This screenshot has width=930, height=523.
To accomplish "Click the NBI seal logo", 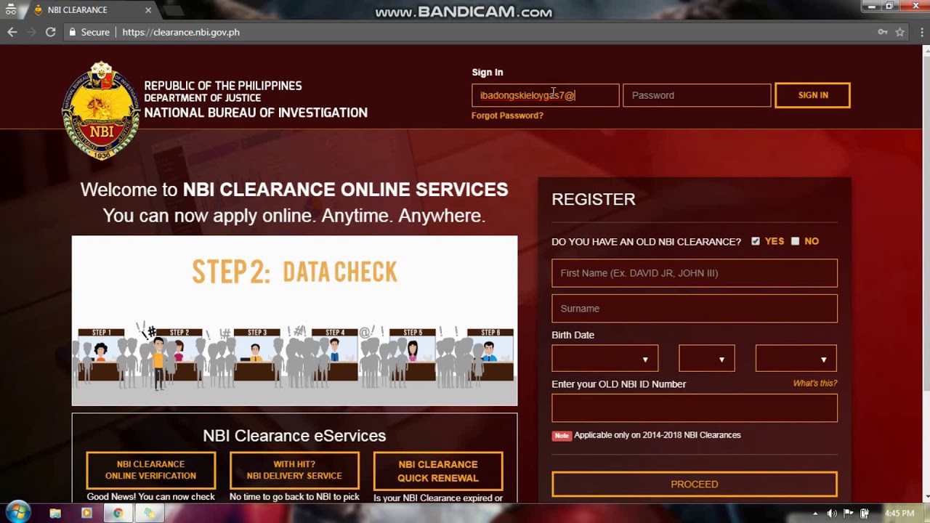I will click(101, 110).
